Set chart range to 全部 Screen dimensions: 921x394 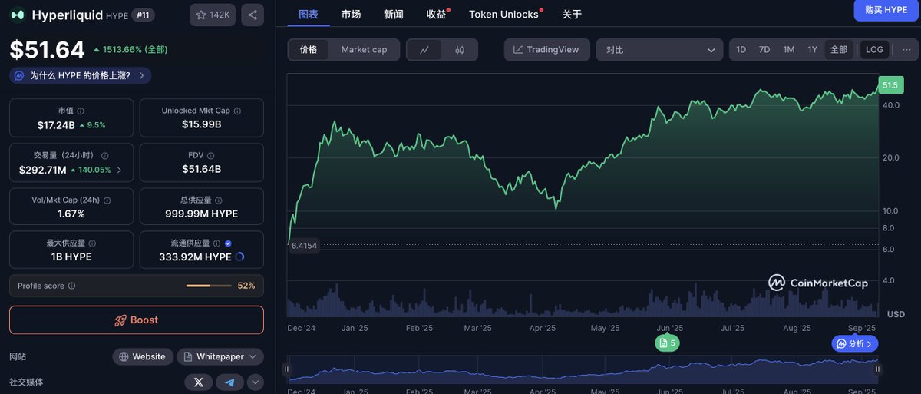pos(839,49)
